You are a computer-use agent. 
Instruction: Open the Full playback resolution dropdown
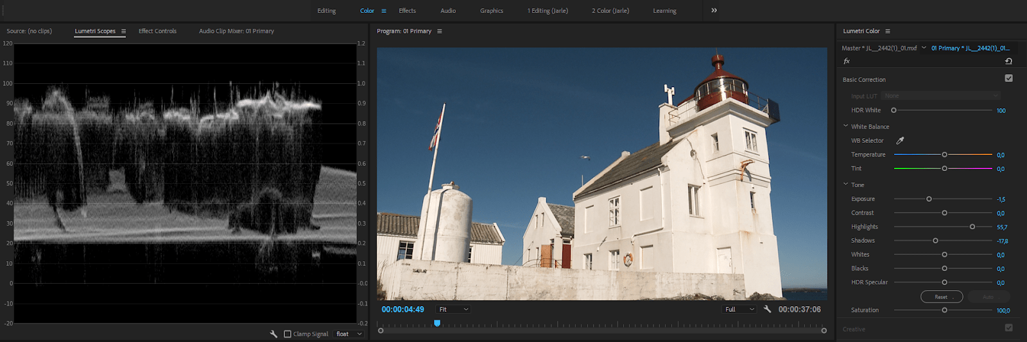pyautogui.click(x=739, y=309)
